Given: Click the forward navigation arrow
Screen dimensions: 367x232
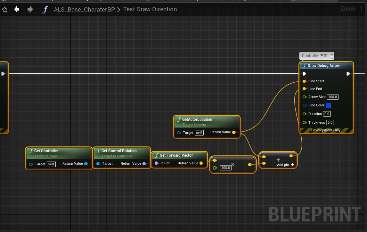Looking at the screenshot, I should coord(30,9).
